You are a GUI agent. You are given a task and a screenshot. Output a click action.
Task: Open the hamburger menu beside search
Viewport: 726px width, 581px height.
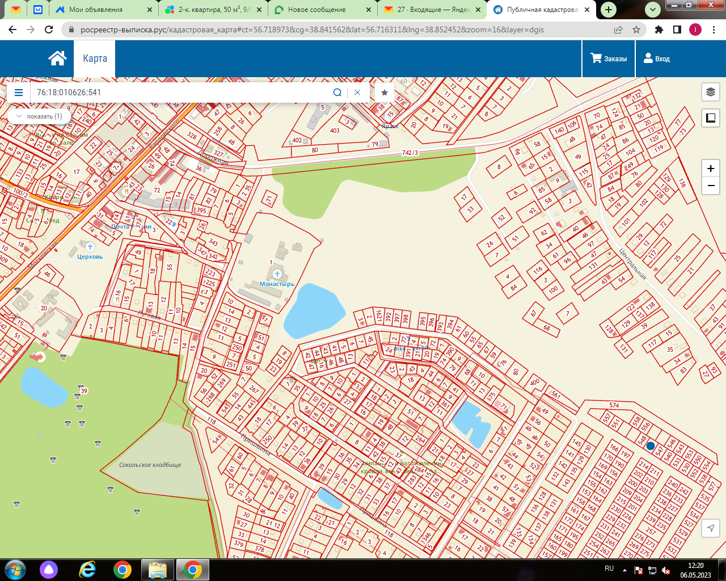point(19,92)
